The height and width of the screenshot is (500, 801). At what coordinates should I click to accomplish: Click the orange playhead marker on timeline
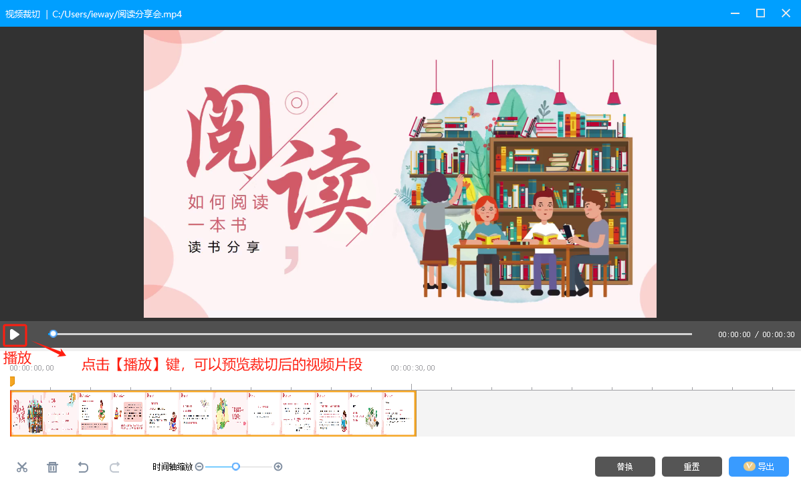12,381
